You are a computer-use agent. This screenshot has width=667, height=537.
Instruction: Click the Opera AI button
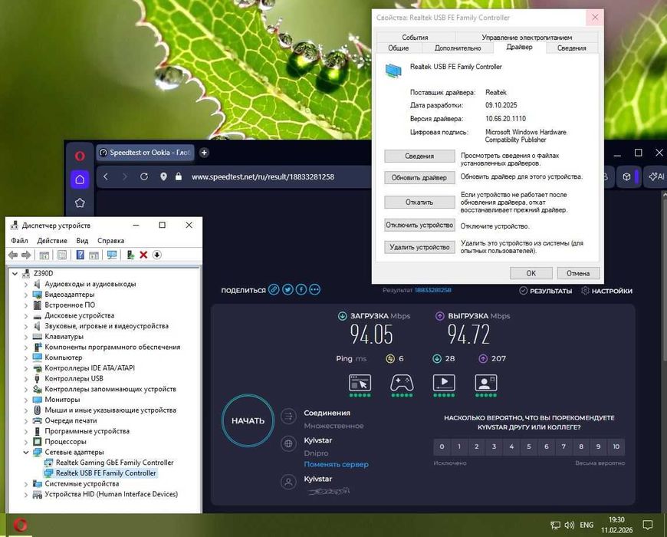click(656, 176)
